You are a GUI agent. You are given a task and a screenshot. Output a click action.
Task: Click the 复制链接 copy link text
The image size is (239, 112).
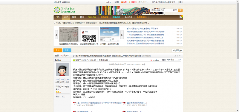tap(146, 56)
